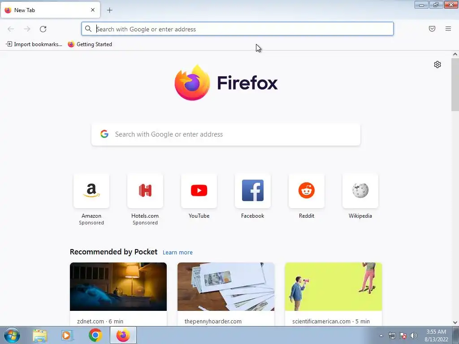The image size is (459, 344).
Task: Open the Facebook shortcut tile
Action: [253, 191]
